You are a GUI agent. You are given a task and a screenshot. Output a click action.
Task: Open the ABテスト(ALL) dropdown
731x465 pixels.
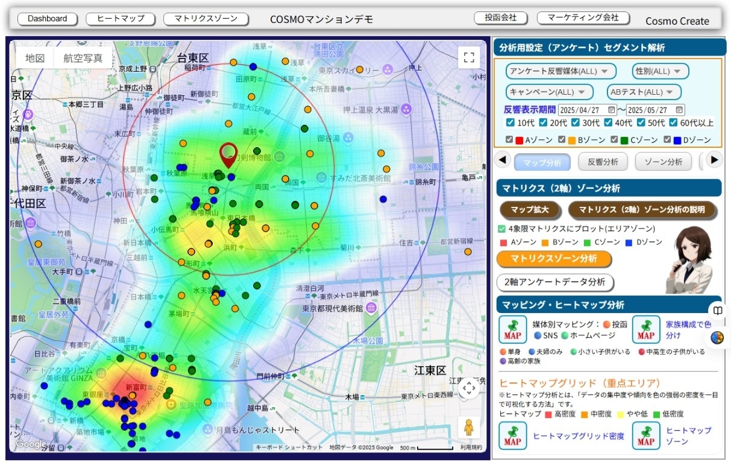(x=644, y=92)
